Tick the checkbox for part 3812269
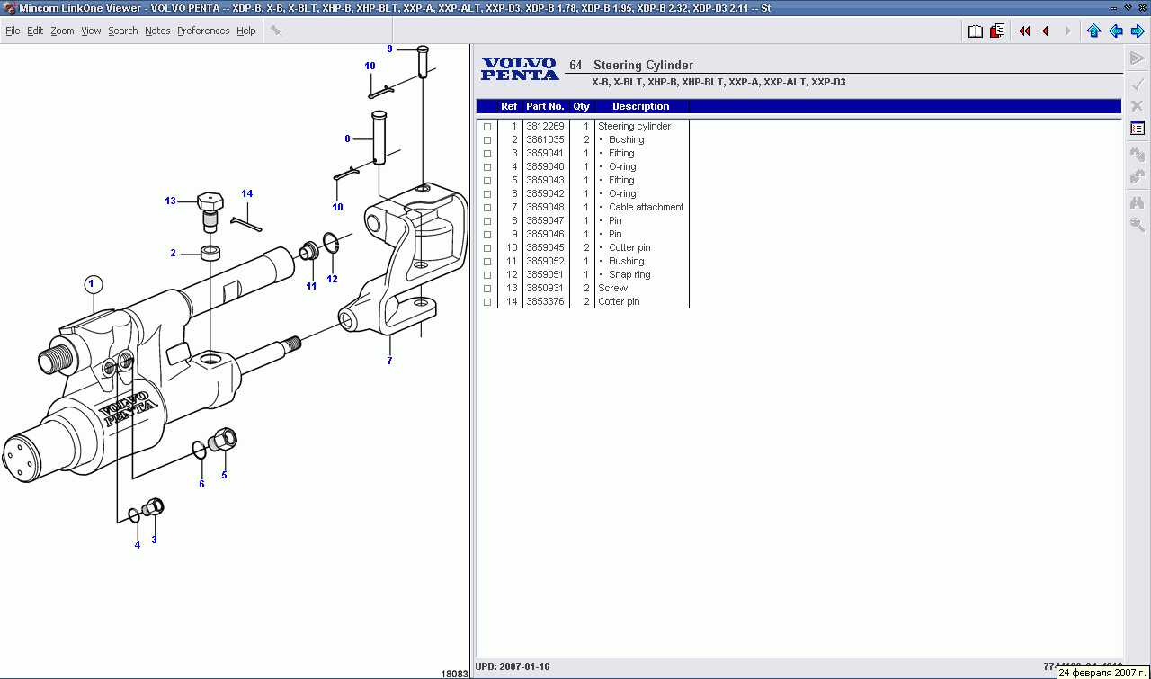Screen dimensions: 1151x679 tap(487, 127)
